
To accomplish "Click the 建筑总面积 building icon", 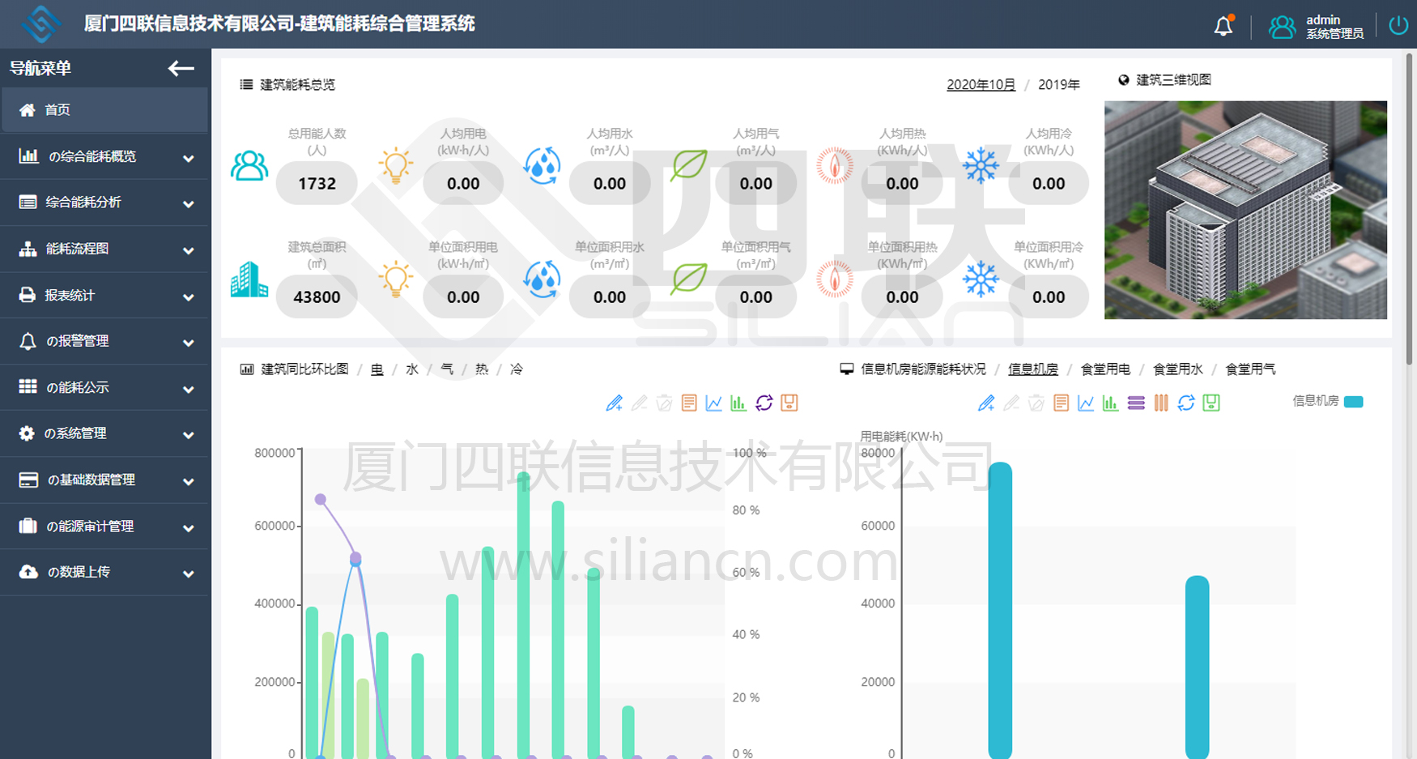I will (249, 279).
